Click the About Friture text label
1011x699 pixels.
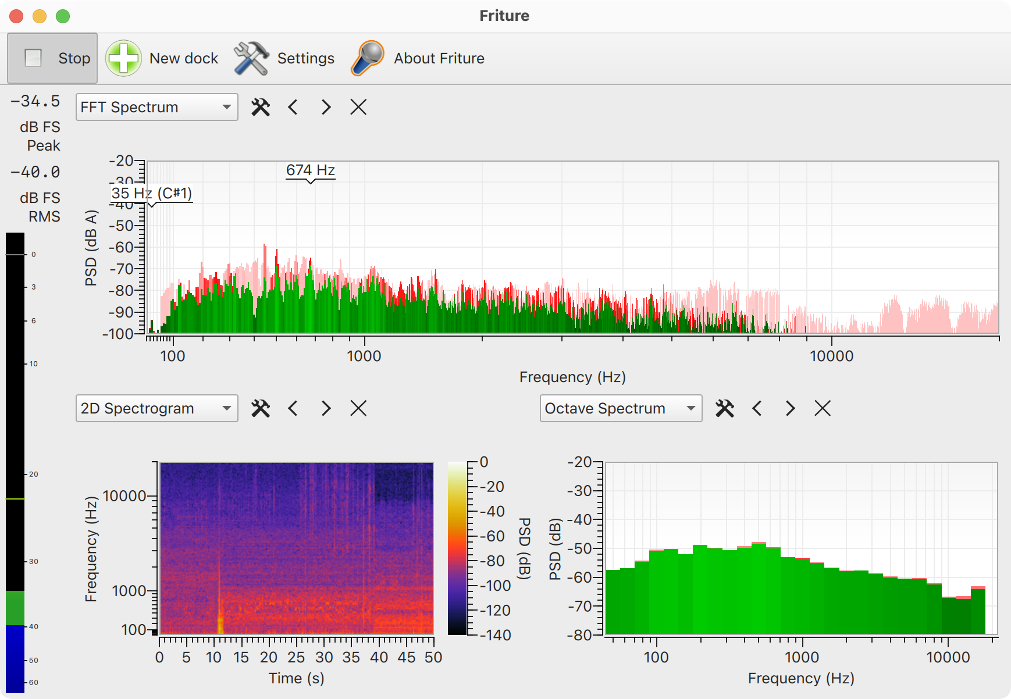pyautogui.click(x=439, y=58)
